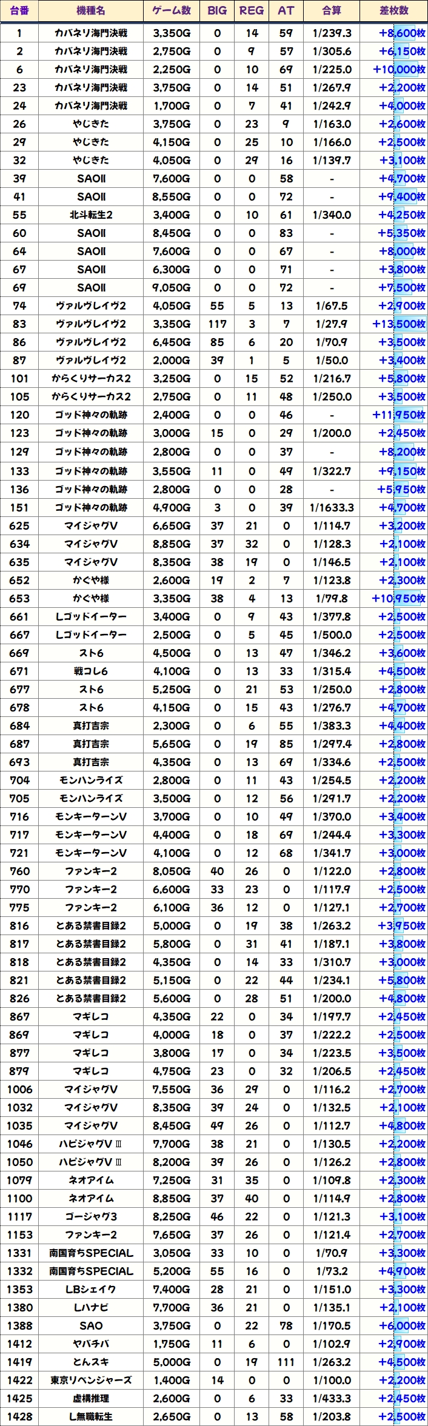Click the 差枚数 column header
The height and width of the screenshot is (1426, 428).
click(x=394, y=10)
